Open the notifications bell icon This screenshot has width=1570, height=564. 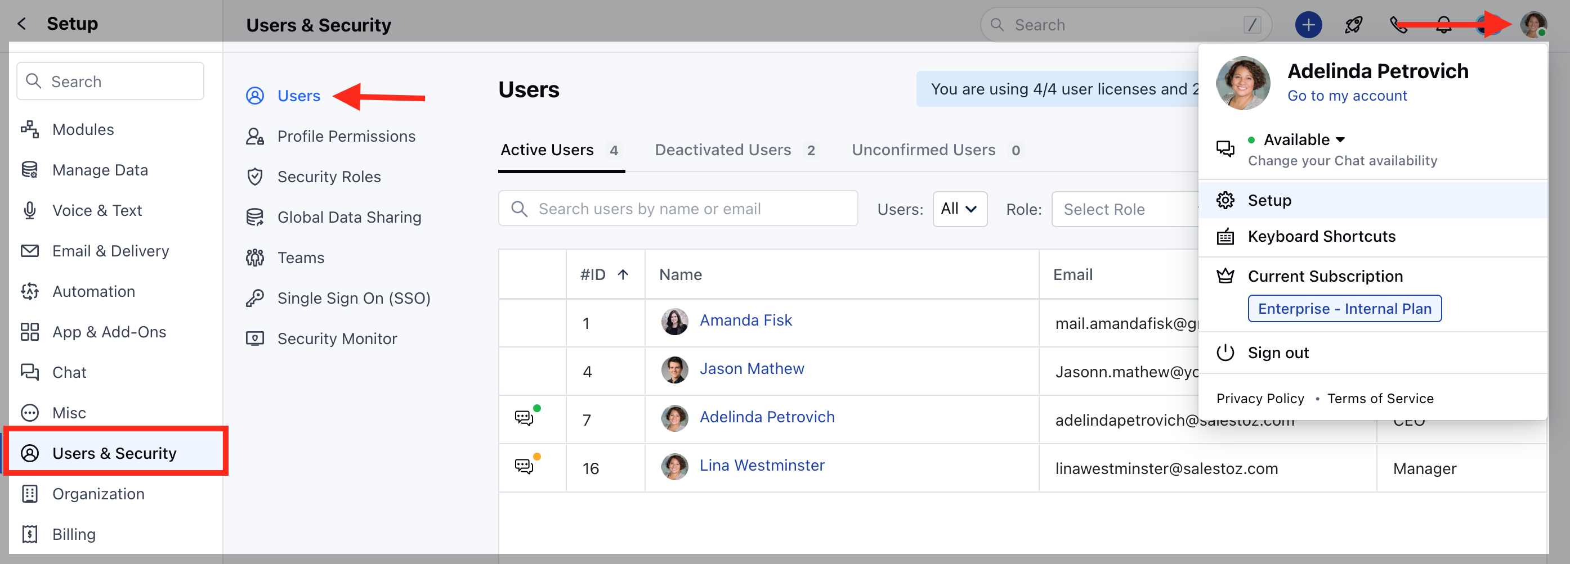pyautogui.click(x=1443, y=24)
